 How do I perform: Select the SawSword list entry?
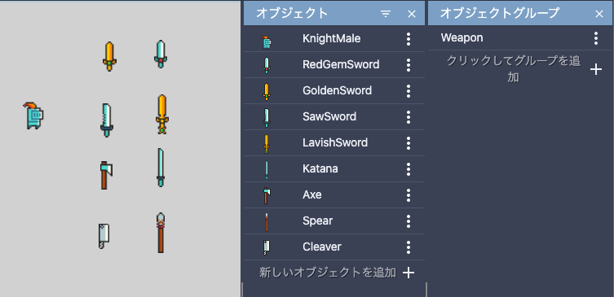334,117
